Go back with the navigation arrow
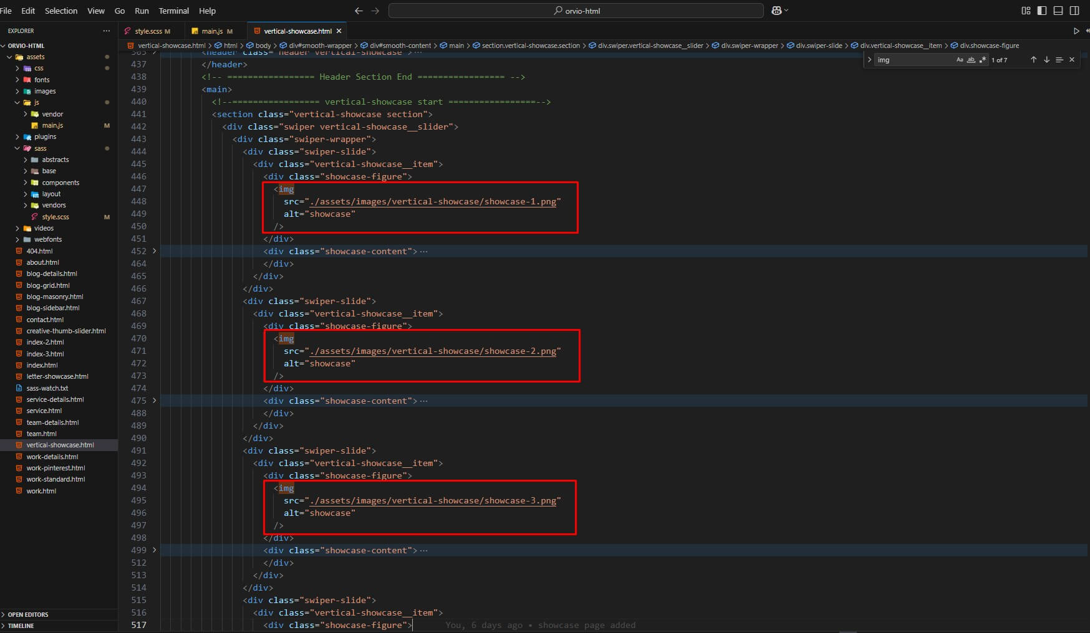The image size is (1090, 633). 359,11
